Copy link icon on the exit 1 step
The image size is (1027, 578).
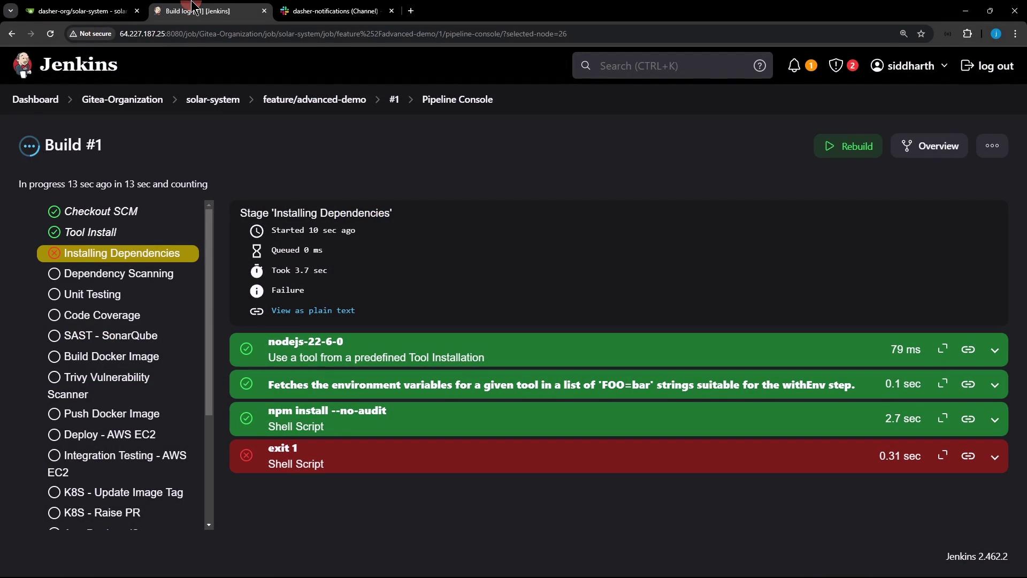point(968,456)
